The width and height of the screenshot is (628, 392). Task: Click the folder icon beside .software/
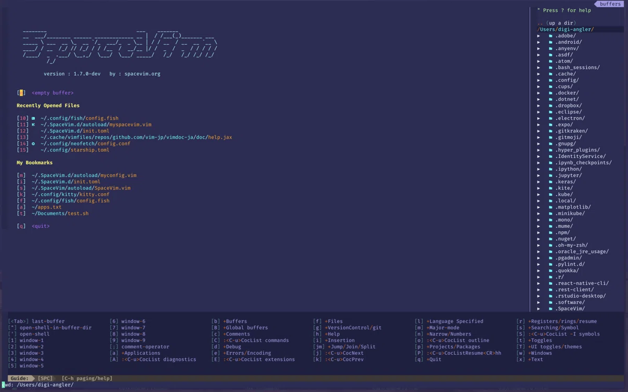click(x=551, y=302)
